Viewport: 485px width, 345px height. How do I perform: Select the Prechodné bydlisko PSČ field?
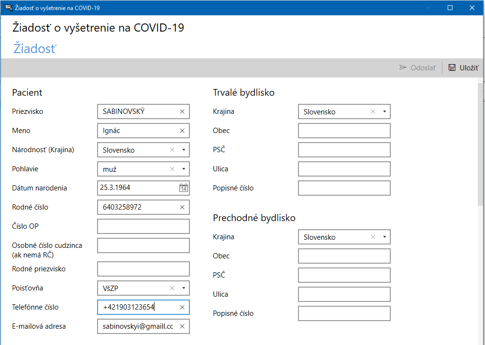(x=344, y=275)
